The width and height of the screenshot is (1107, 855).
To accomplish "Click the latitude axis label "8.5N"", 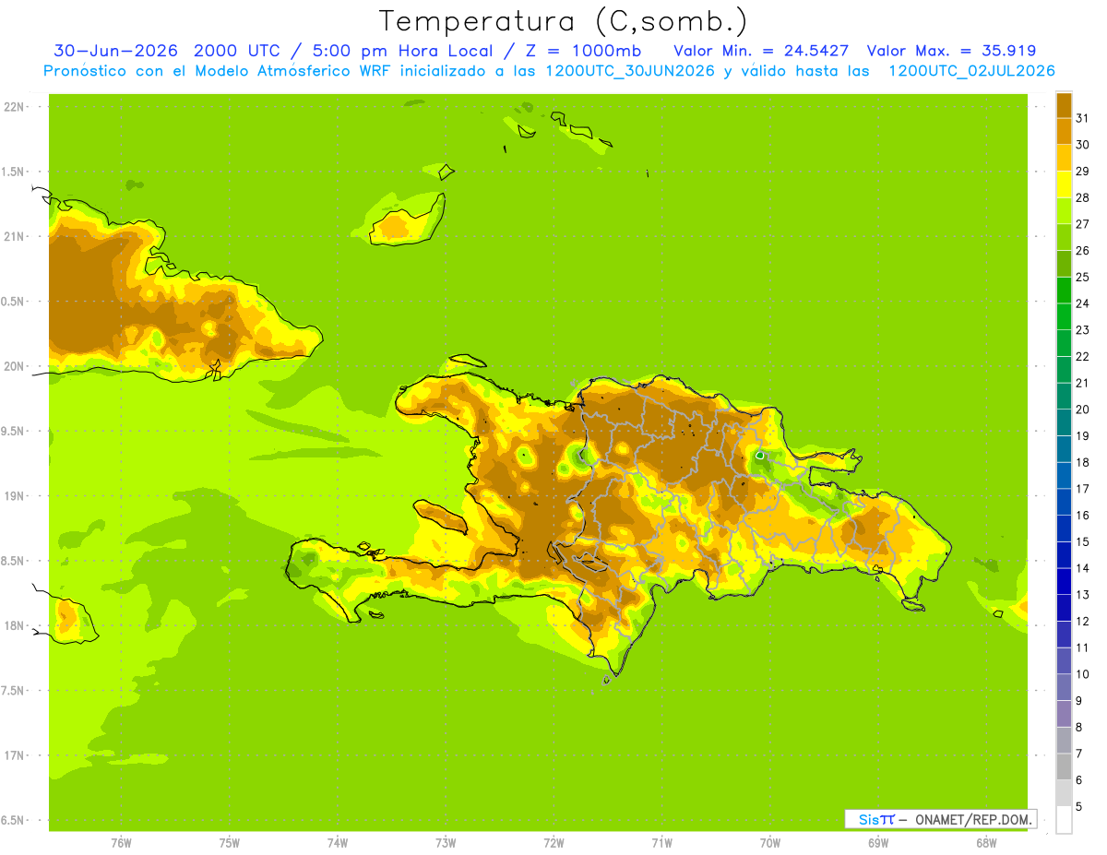I will (14, 561).
